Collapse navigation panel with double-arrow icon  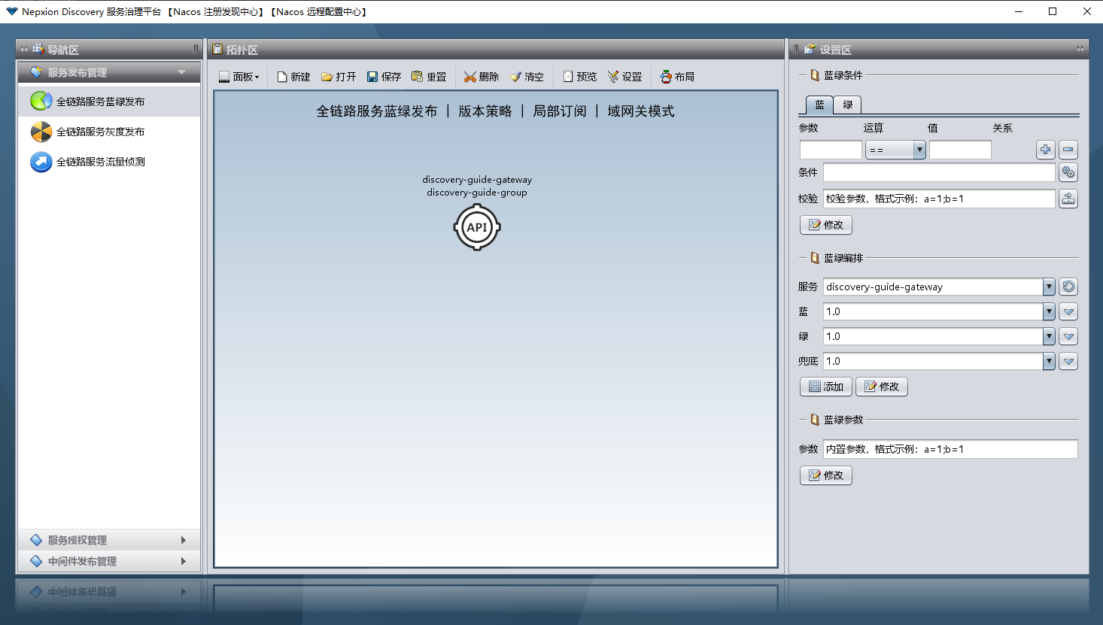point(24,49)
